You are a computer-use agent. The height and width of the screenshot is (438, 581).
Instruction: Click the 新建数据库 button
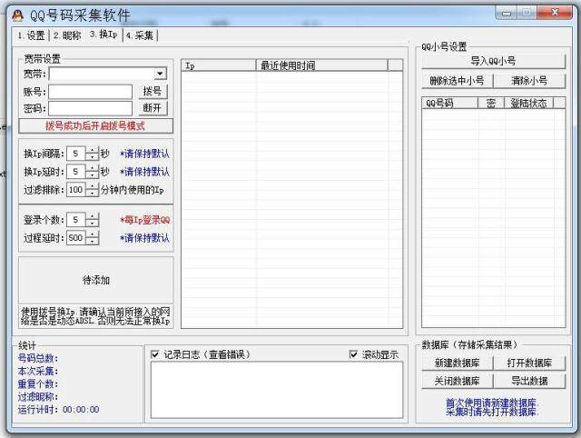coord(458,363)
